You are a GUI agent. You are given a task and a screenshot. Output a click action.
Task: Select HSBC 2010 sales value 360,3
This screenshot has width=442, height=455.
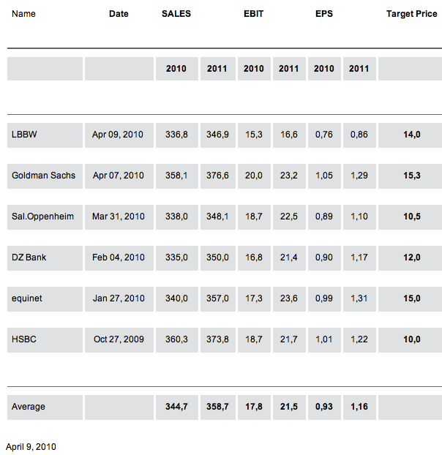[x=177, y=339]
